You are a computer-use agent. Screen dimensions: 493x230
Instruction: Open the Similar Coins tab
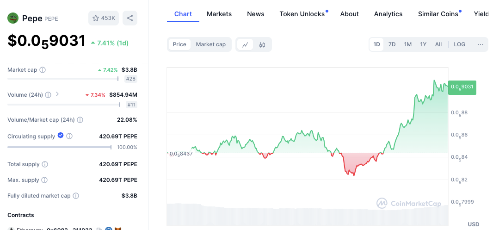(438, 14)
